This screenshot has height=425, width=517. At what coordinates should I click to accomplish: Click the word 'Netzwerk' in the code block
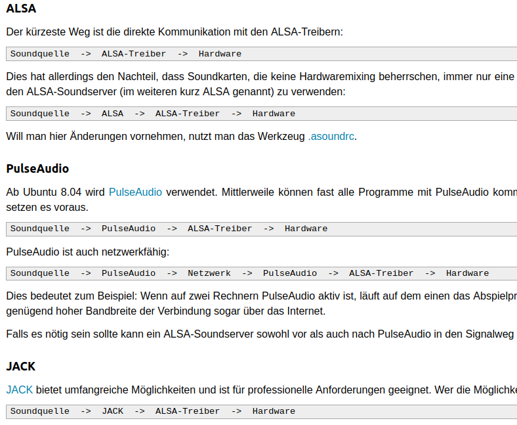pyautogui.click(x=209, y=273)
